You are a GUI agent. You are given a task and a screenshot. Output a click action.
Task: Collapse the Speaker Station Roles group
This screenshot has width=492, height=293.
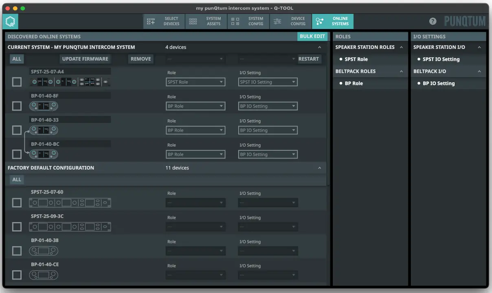(x=401, y=47)
